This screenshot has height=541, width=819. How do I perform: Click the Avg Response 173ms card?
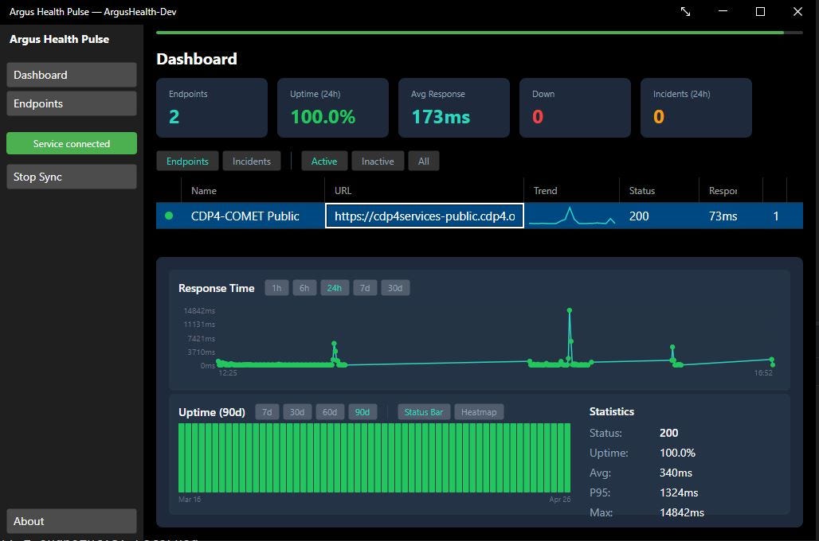(454, 108)
